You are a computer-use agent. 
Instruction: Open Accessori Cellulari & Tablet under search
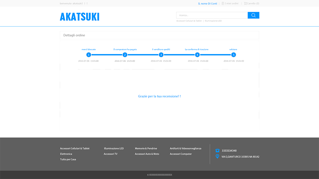click(189, 21)
